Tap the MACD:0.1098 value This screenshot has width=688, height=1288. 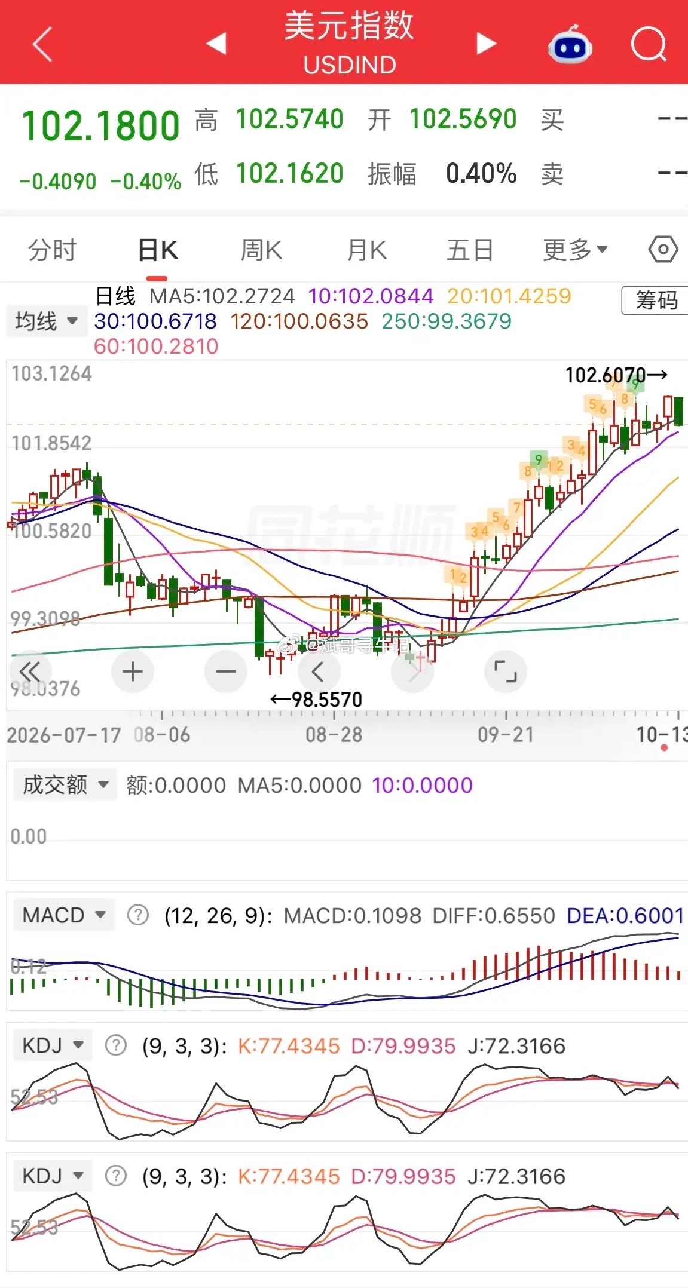(x=353, y=915)
